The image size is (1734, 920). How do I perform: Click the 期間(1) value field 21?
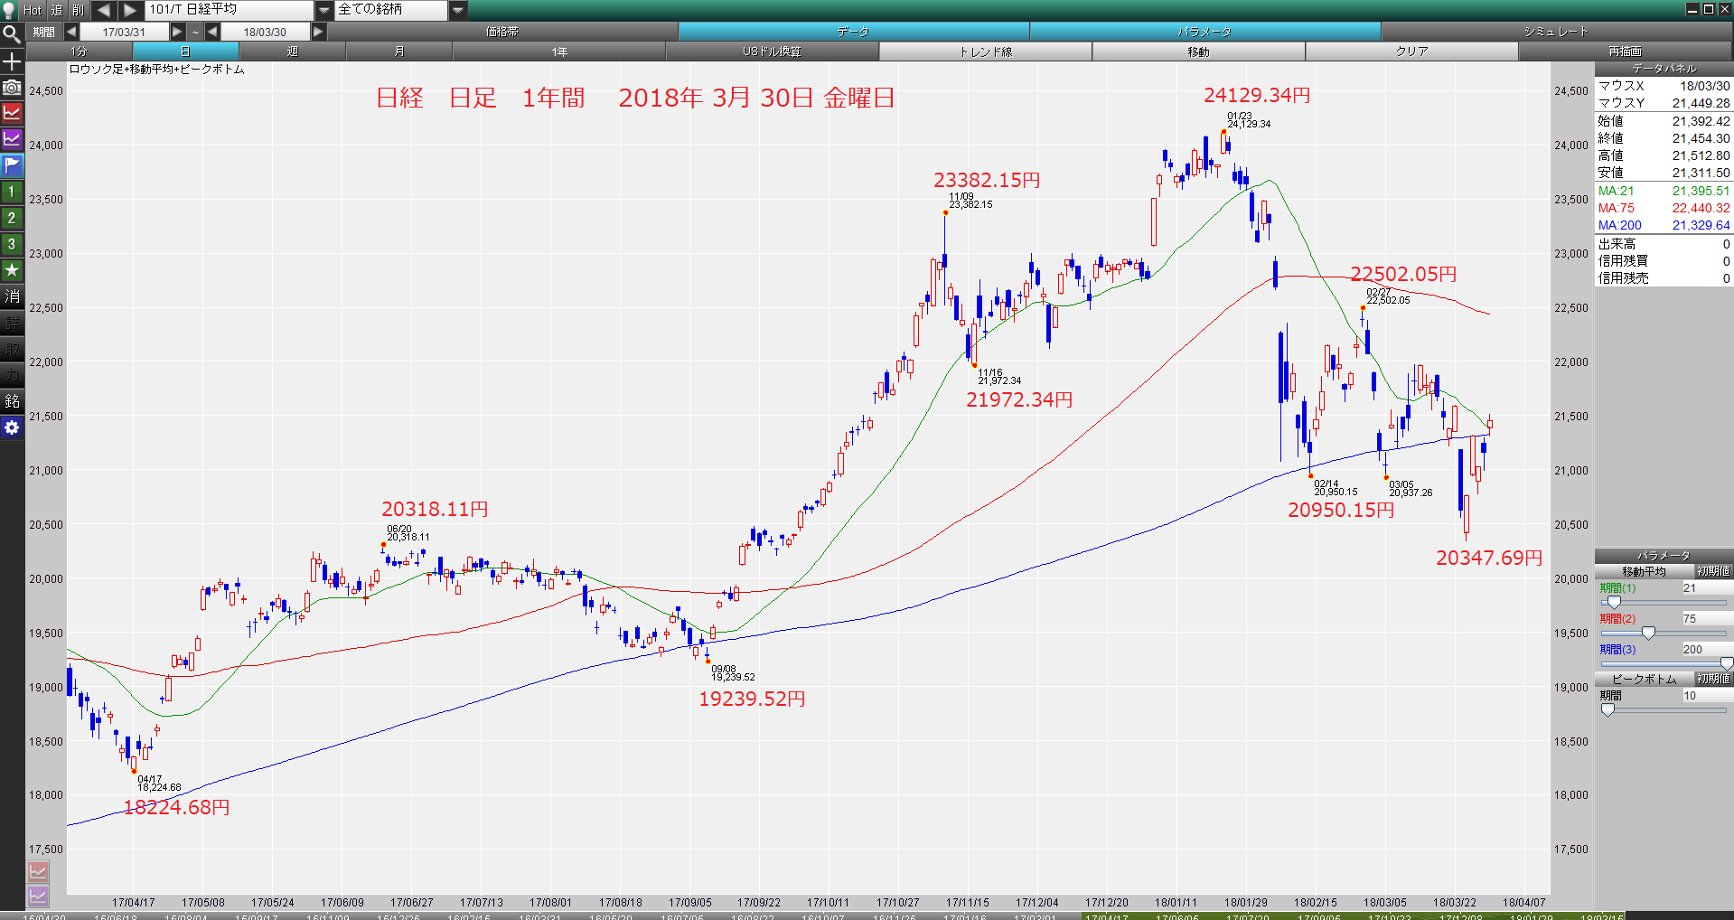click(x=1706, y=588)
